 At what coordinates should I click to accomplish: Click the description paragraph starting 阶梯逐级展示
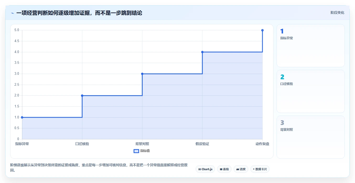[x=99, y=168]
